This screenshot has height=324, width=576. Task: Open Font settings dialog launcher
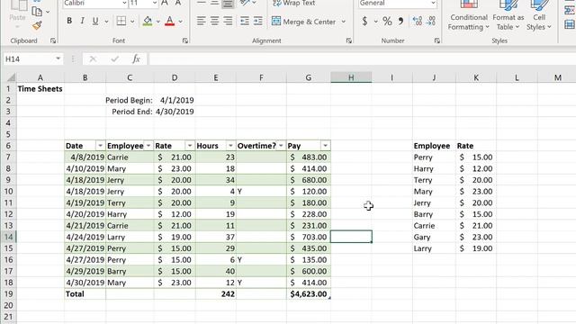point(185,40)
